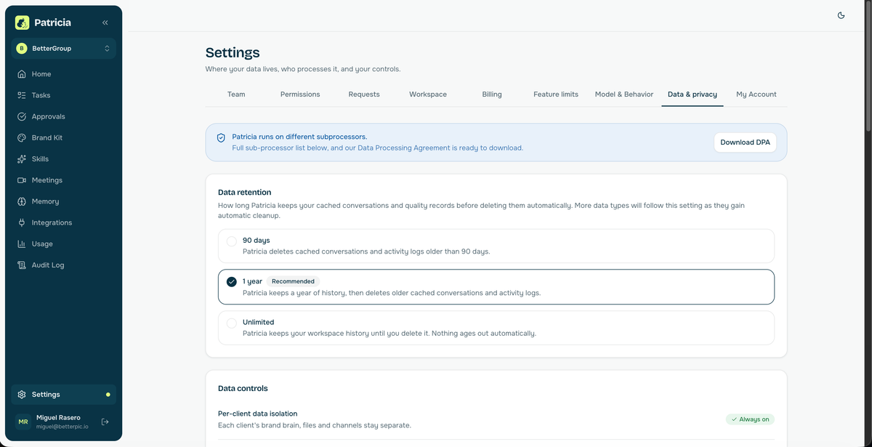This screenshot has height=447, width=872.
Task: Navigate to Brand Kit
Action: [63, 137]
